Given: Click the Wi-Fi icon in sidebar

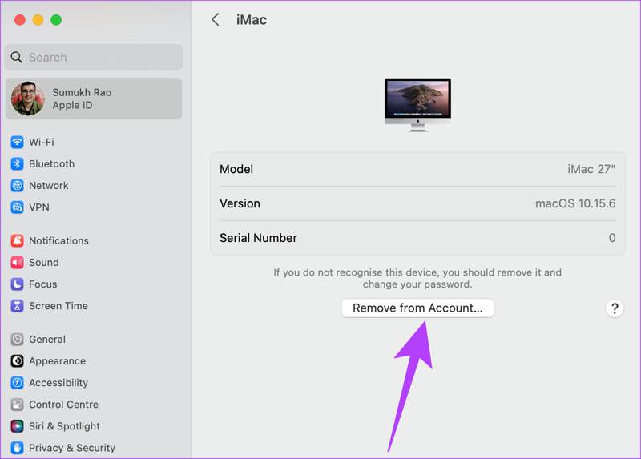Looking at the screenshot, I should pos(17,142).
